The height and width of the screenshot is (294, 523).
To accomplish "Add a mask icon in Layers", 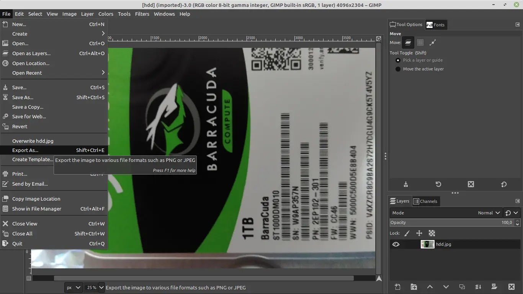I will (494, 287).
